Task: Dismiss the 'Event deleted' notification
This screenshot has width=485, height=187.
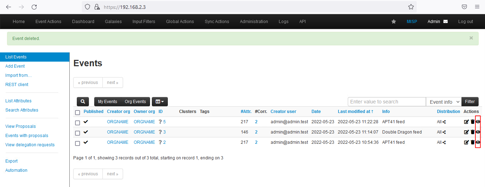Action: 471,38
